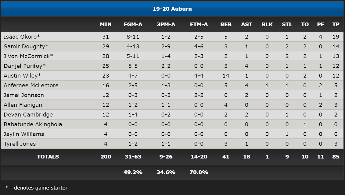The image size is (345, 195).
Task: Click the MIN column header
Action: point(106,24)
